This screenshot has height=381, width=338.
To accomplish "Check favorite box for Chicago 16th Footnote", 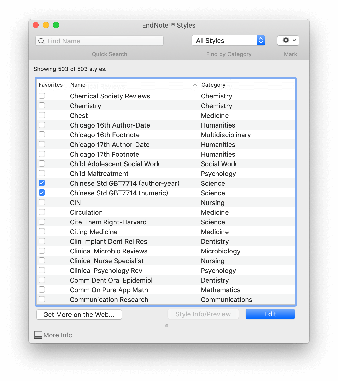I will point(42,134).
